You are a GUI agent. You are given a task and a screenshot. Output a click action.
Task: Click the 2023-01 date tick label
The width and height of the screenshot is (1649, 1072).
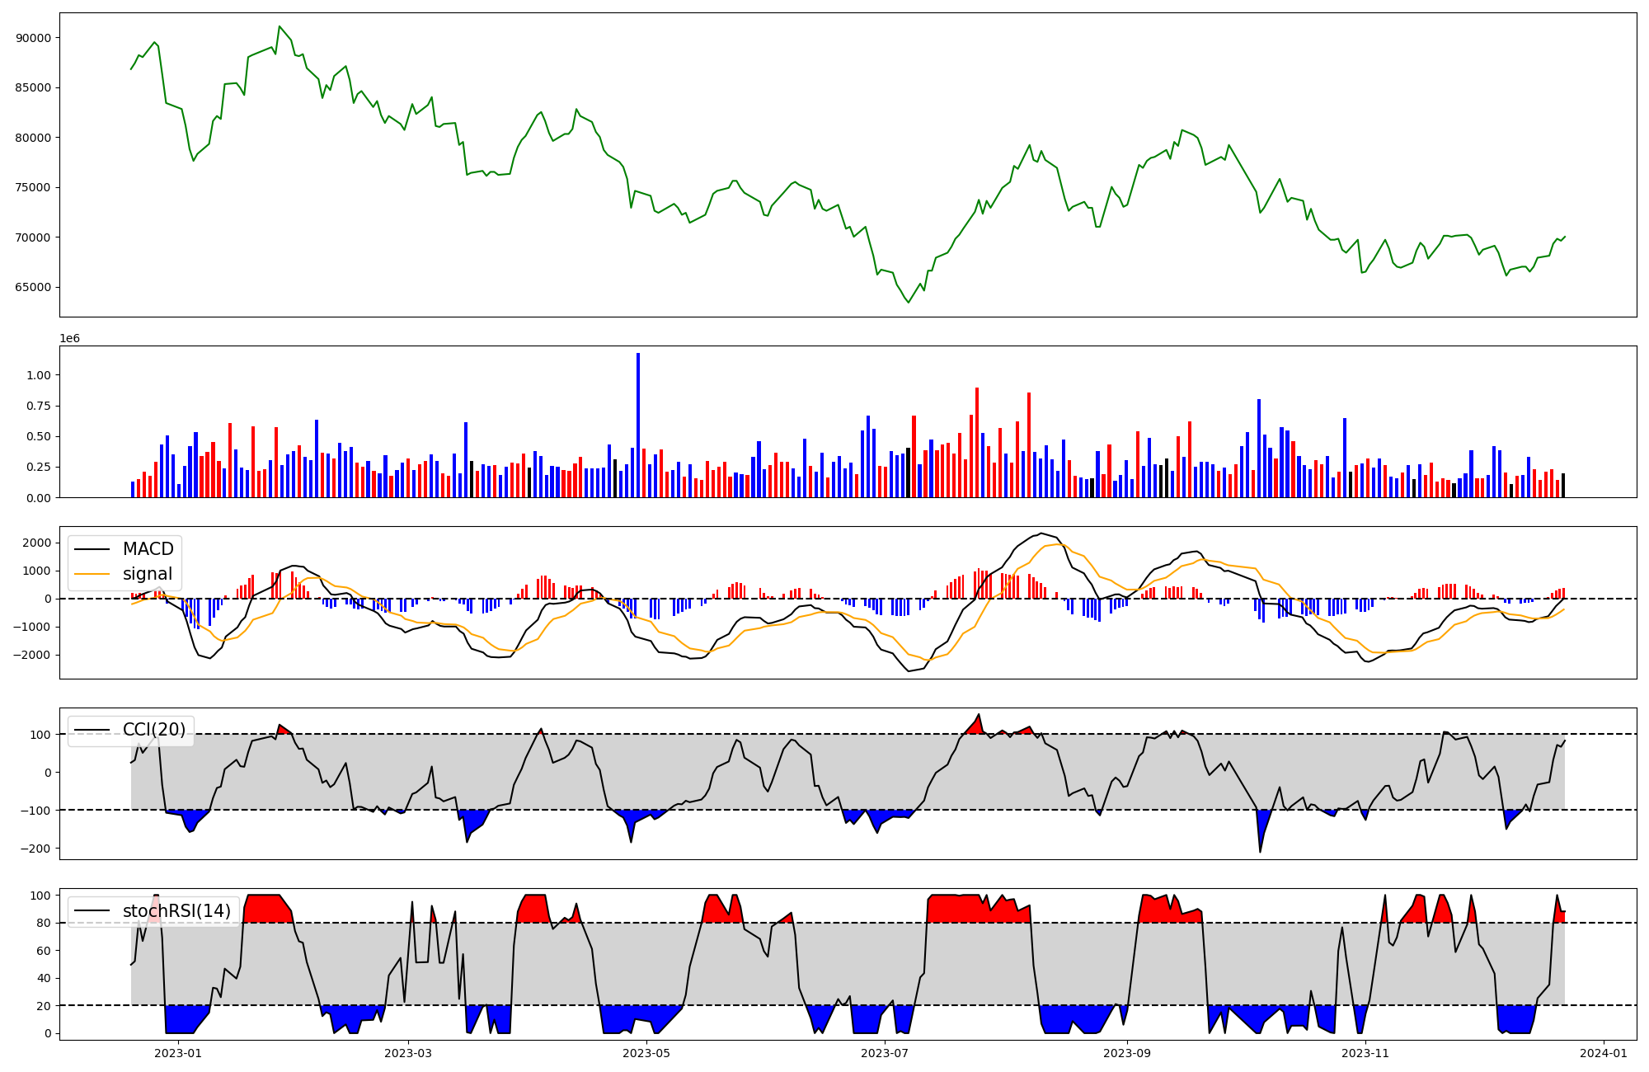pyautogui.click(x=178, y=1053)
